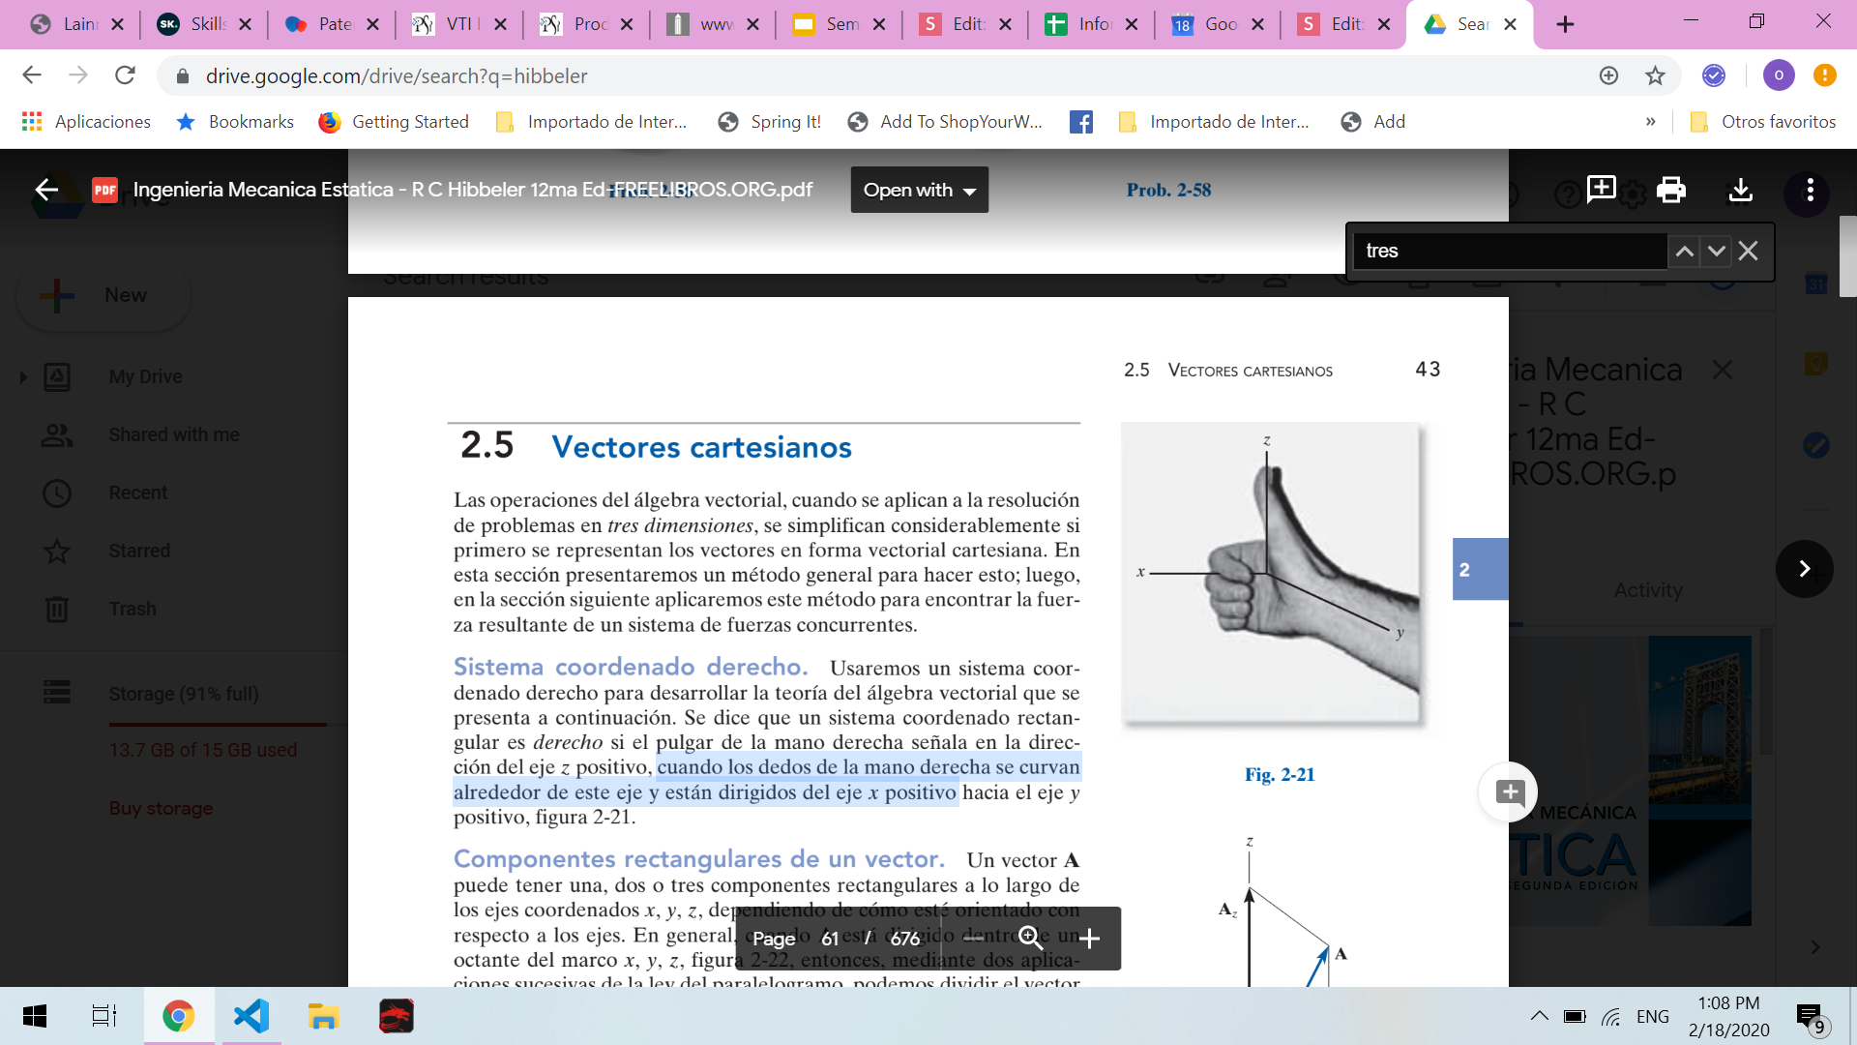Expand hidden bookmarks with double chevron

[x=1651, y=122]
